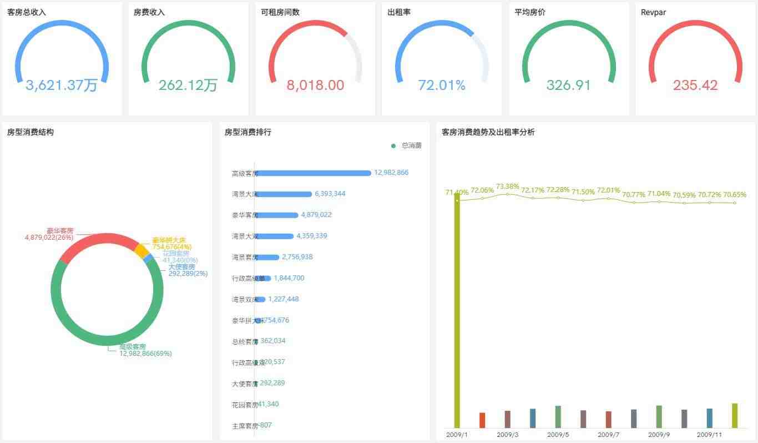The height and width of the screenshot is (443, 758).
Task: Click the green 2009/9 bar
Action: pos(659,417)
